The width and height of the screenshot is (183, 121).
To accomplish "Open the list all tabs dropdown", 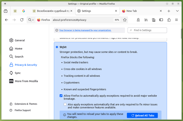I will click(x=176, y=11).
